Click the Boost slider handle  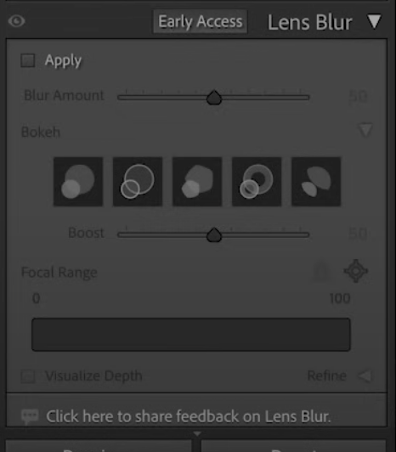214,235
